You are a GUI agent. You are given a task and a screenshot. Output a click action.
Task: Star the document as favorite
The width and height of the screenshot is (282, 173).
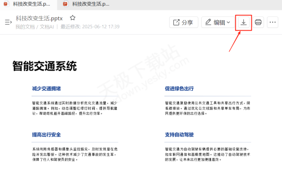tap(72, 18)
